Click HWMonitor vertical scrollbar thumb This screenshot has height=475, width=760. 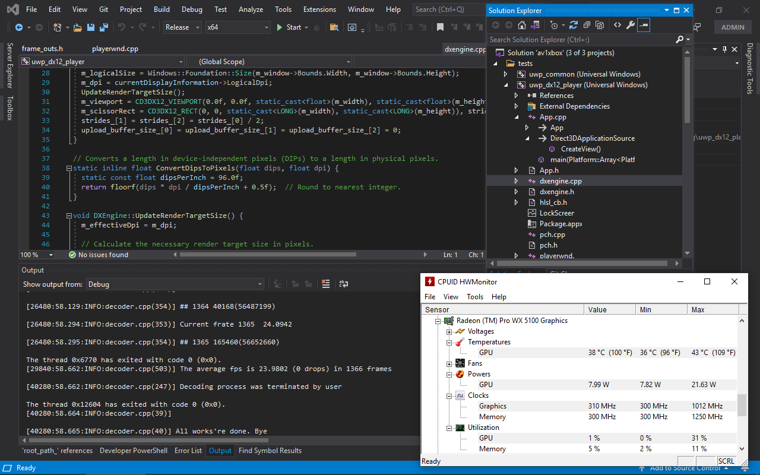tap(742, 406)
